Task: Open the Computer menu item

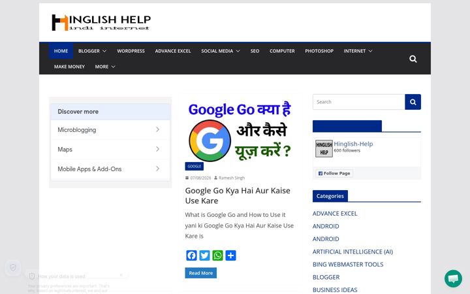Action: click(282, 51)
